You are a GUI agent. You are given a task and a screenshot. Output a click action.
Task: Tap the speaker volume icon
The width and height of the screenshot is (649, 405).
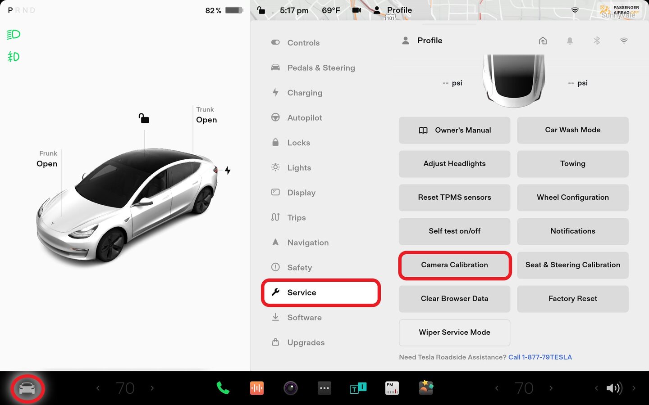[x=614, y=388]
